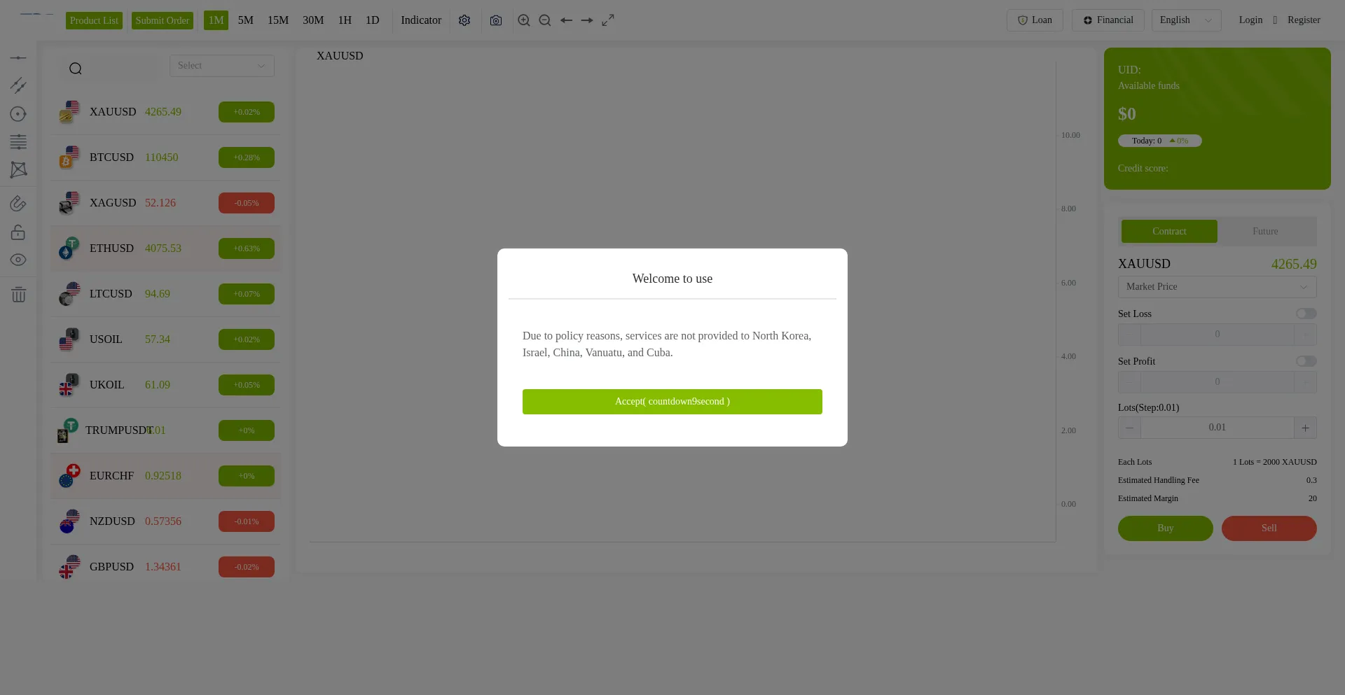Expand the Market Price dropdown

pyautogui.click(x=1217, y=287)
